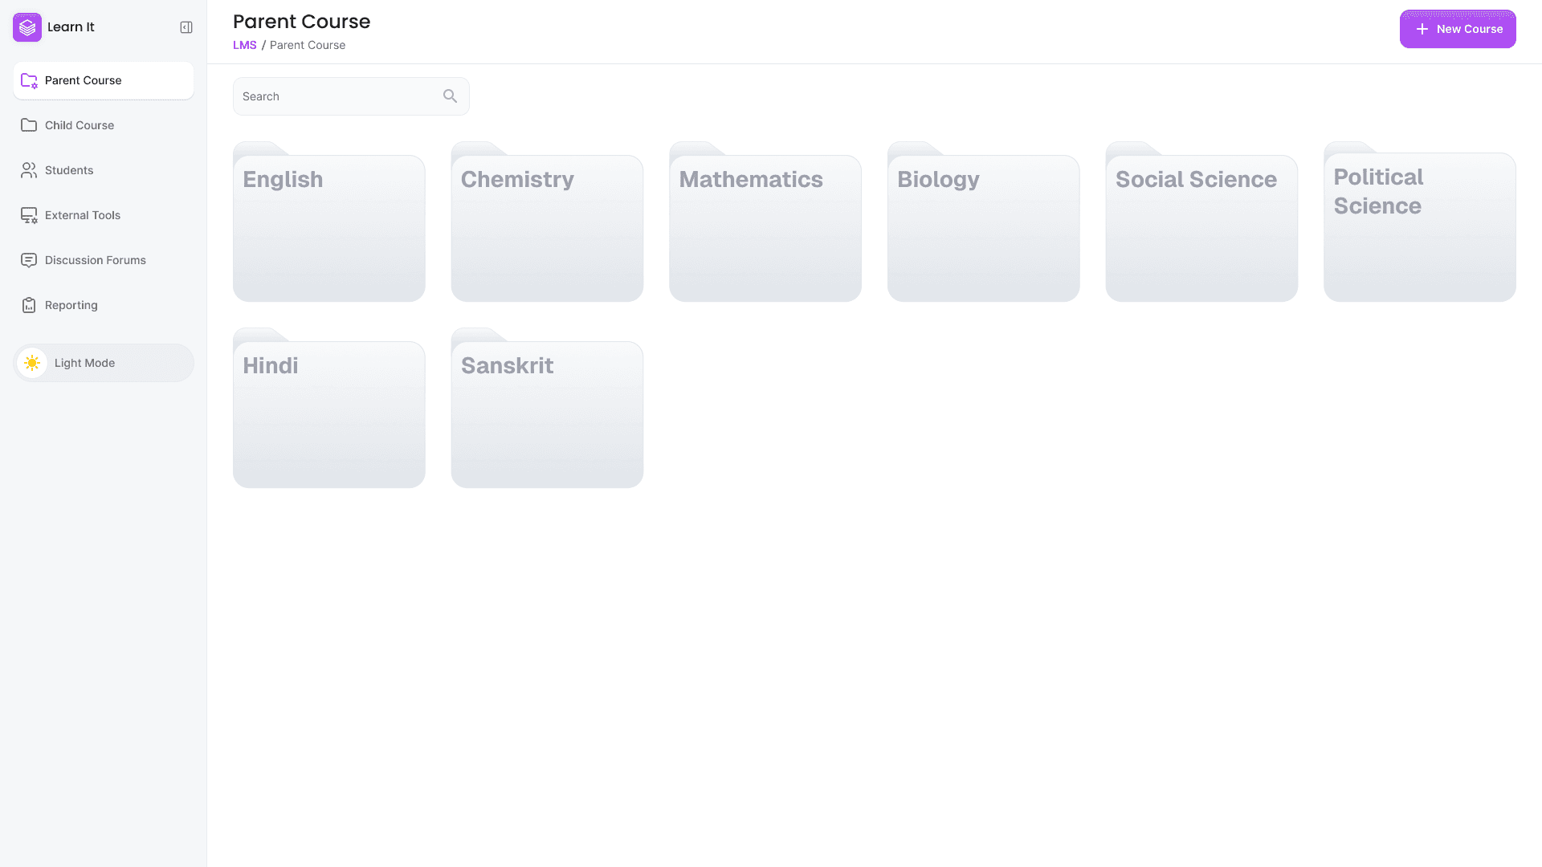Open the Students menu item
Screen dimensions: 1542x867
[x=69, y=170]
